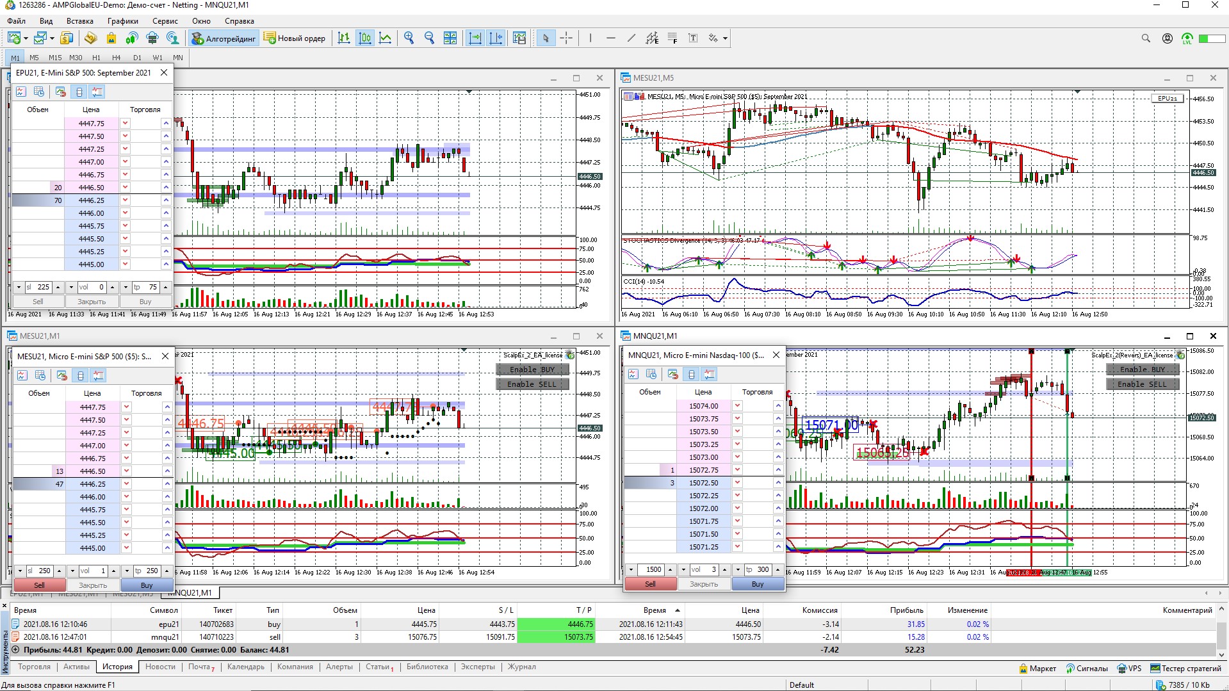Click the zoom in magnifier toolbar icon
Viewport: 1229px width, 691px height.
click(x=409, y=38)
